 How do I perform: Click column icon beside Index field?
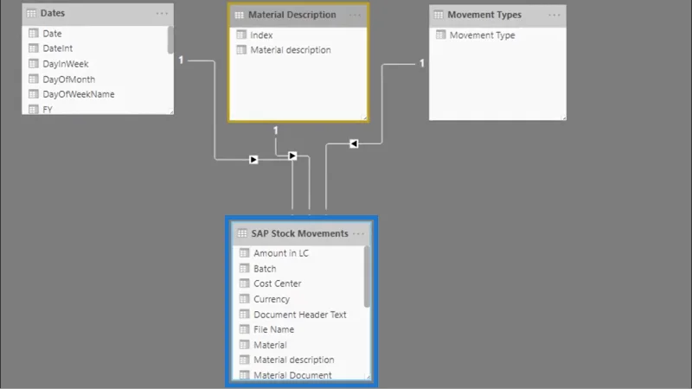click(x=241, y=35)
